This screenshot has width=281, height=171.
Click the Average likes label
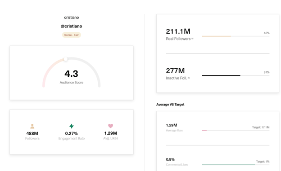(174, 131)
